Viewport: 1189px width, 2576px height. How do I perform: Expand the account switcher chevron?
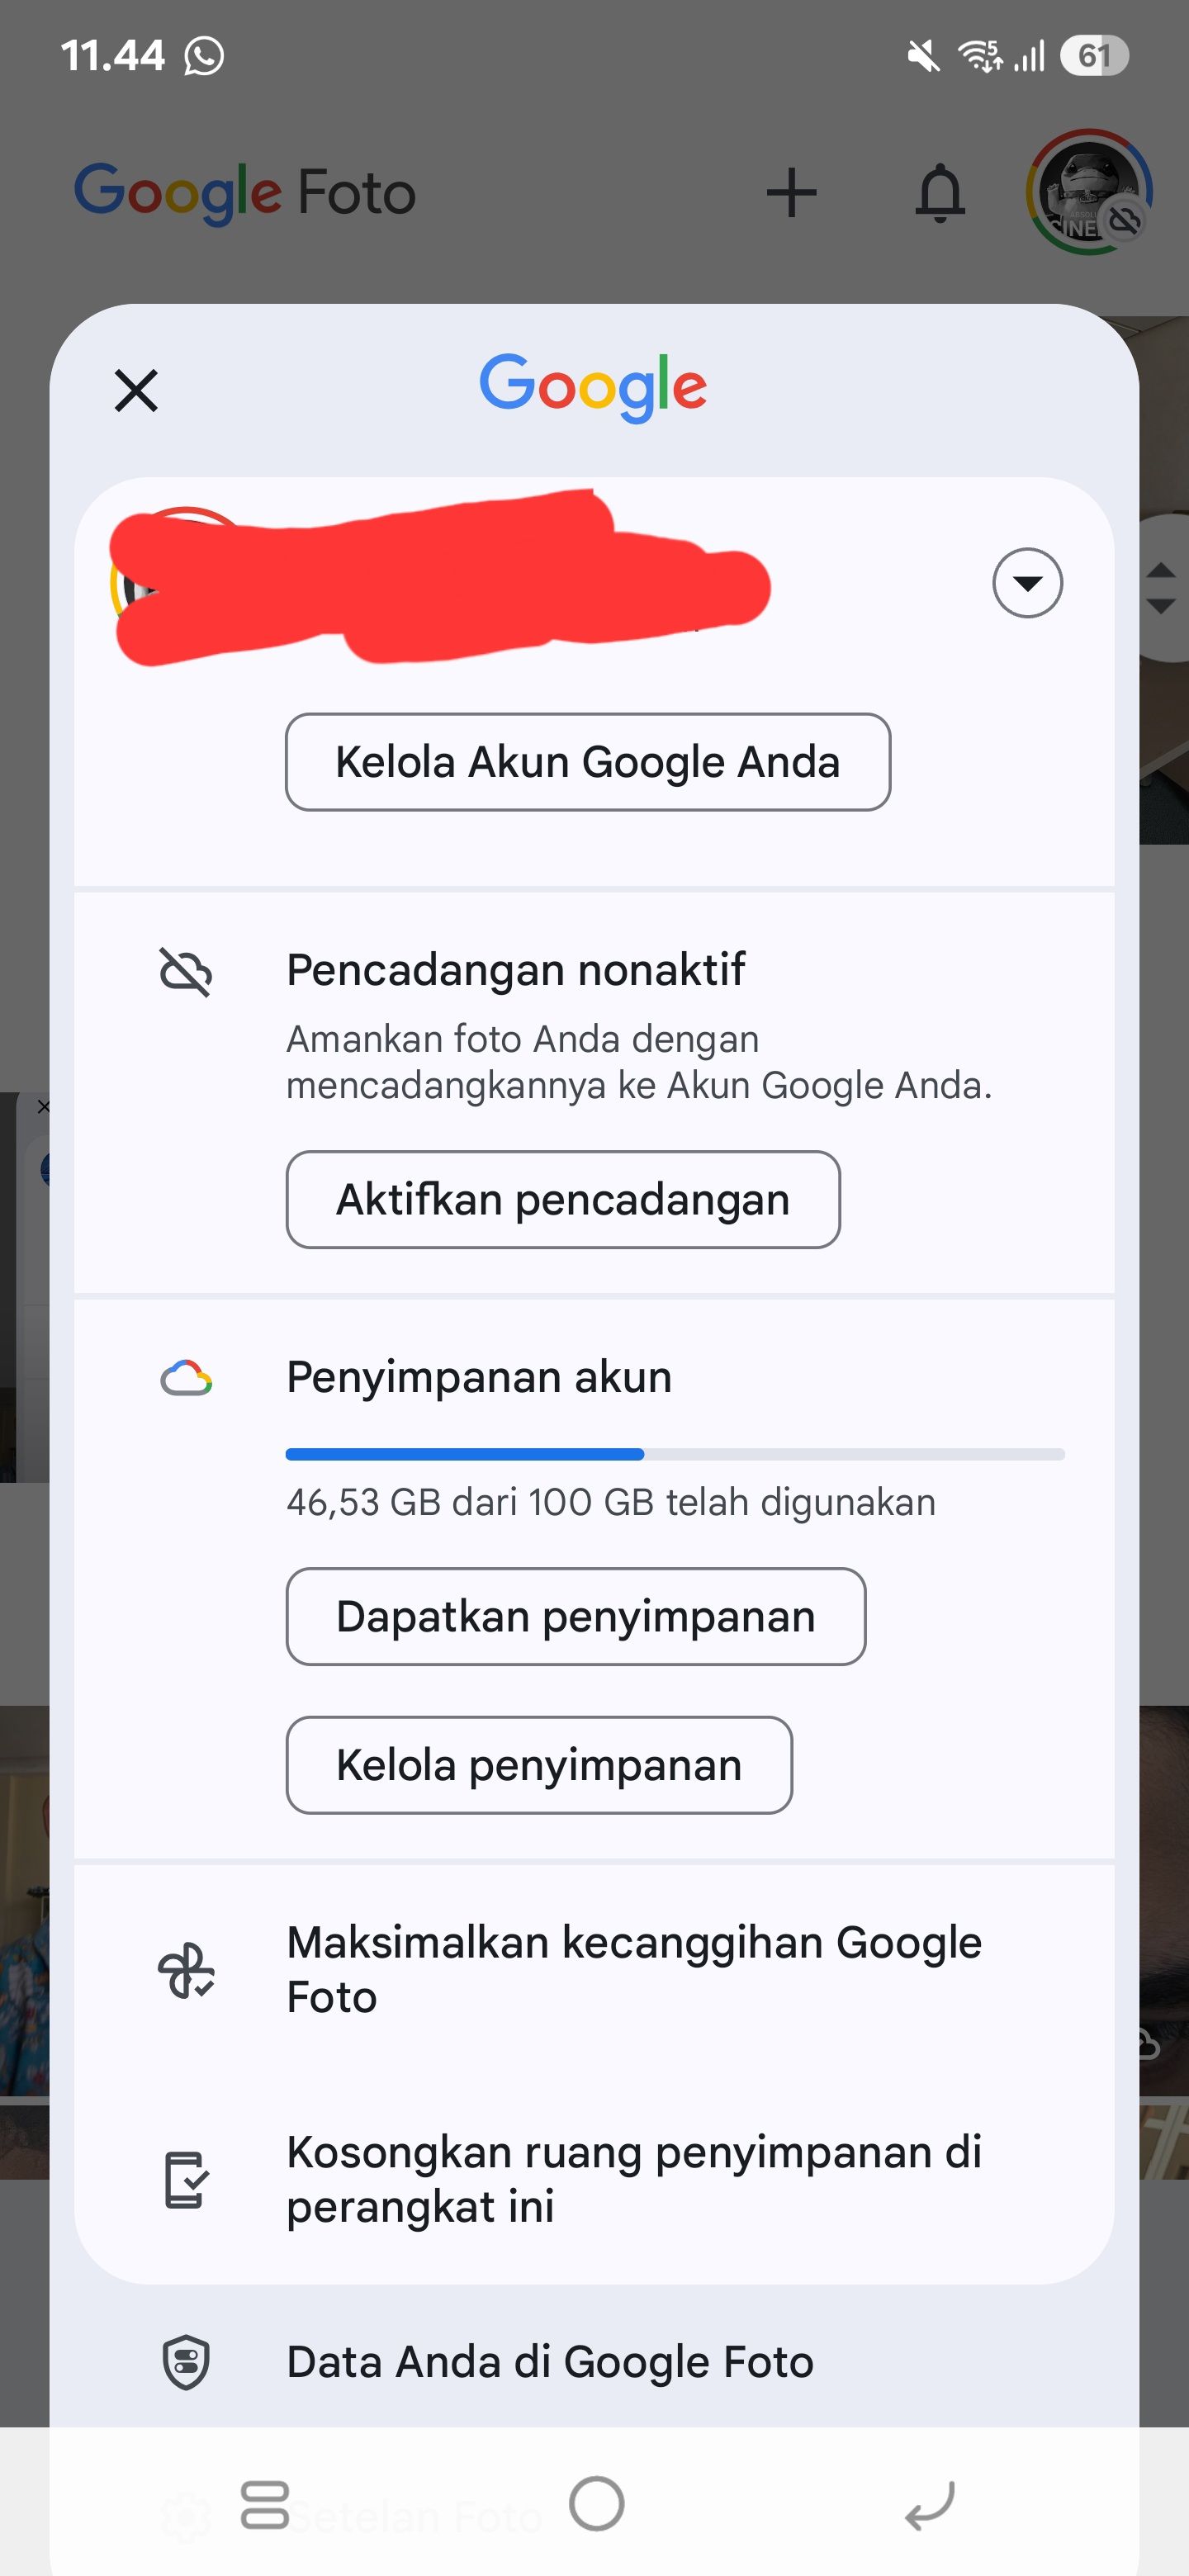click(1027, 582)
